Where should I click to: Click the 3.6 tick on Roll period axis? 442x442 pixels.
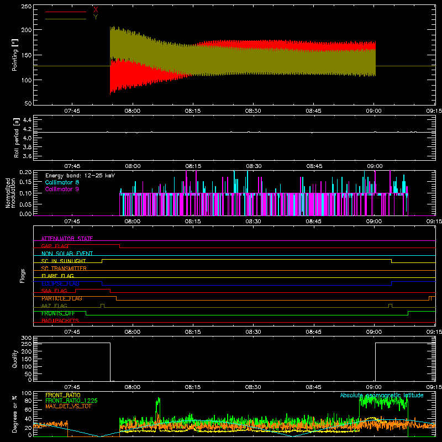point(27,156)
